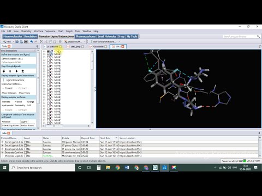Close the Jobs panel tab
This screenshot has width=262, height=196.
[9, 133]
